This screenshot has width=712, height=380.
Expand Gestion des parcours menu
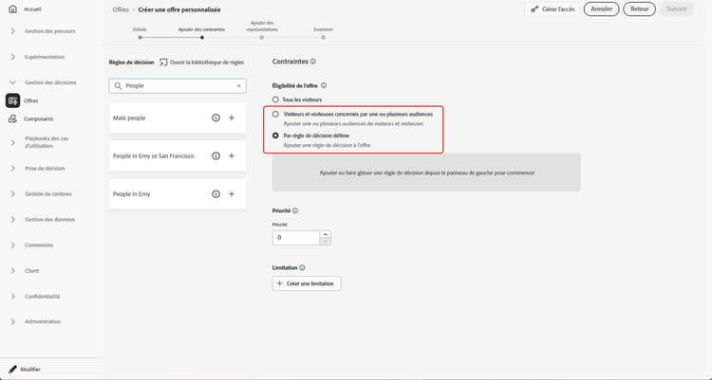point(12,31)
